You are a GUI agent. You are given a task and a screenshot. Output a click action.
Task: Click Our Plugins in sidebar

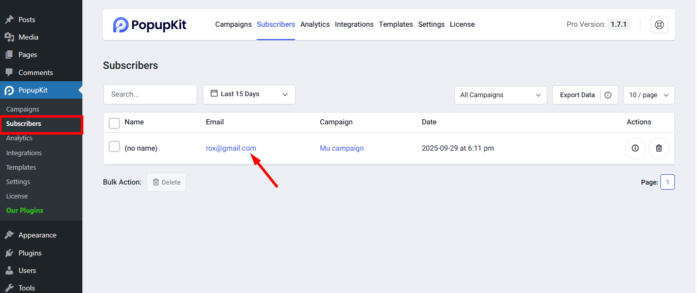click(x=25, y=210)
